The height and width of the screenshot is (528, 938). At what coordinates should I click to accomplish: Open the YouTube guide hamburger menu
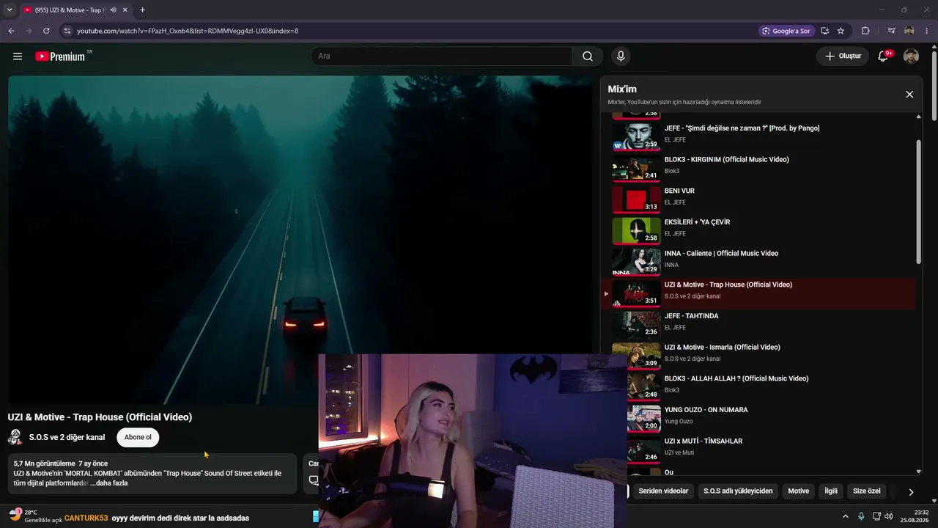(18, 56)
